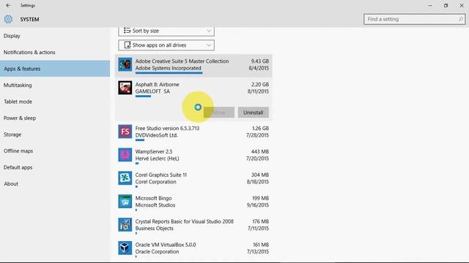Click the Corel Graphics Suite 11 icon
The height and width of the screenshot is (263, 469).
tap(125, 178)
